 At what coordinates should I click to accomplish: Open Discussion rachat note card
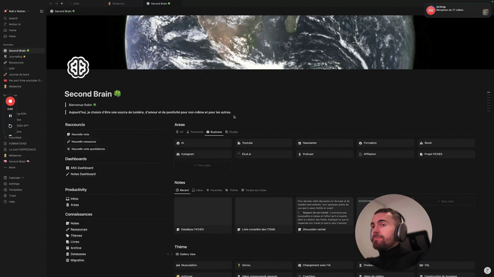[325, 215]
